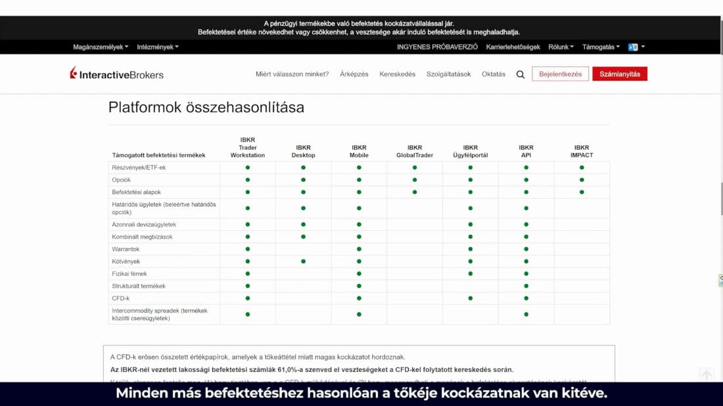Expand the Magánszemélyek dropdown
The height and width of the screenshot is (406, 723).
(101, 47)
